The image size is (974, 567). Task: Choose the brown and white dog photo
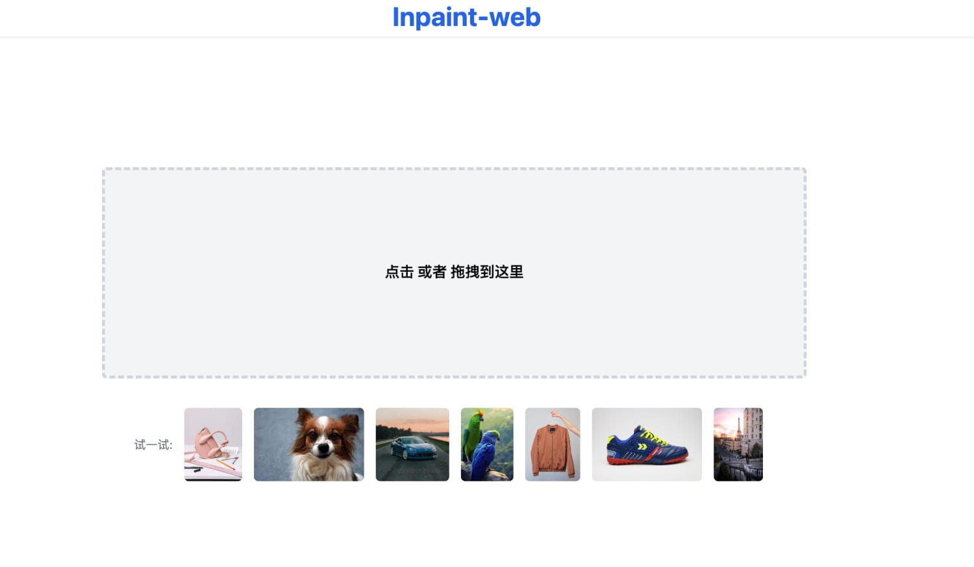tap(309, 444)
